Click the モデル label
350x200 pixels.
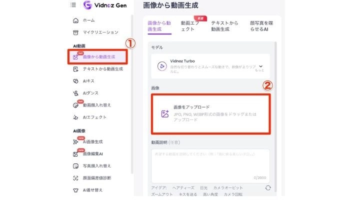[x=157, y=47]
